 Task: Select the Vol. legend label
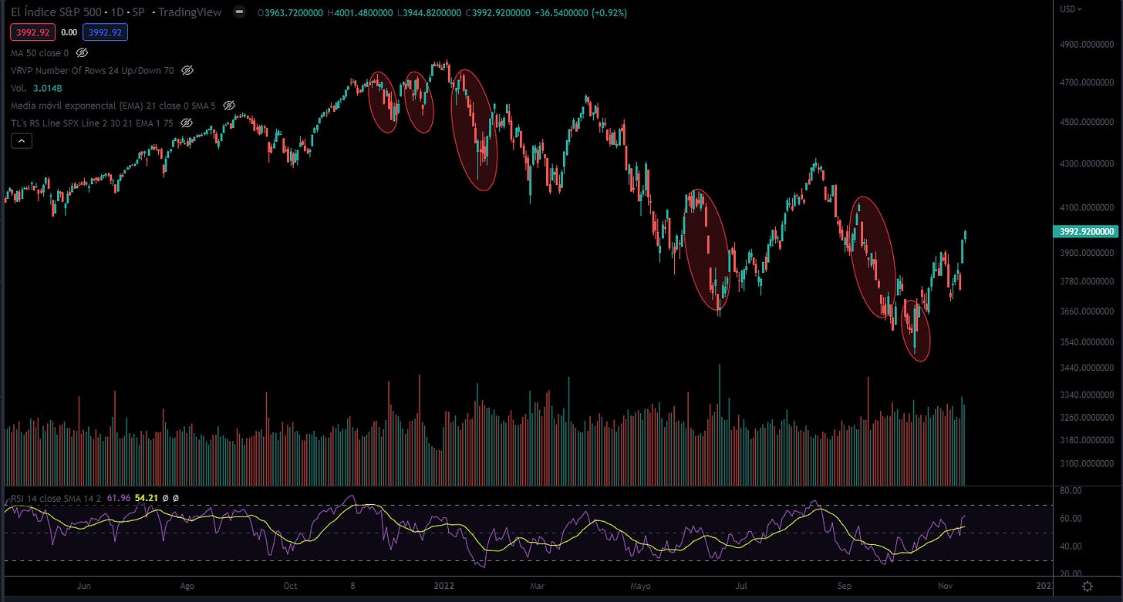18,88
